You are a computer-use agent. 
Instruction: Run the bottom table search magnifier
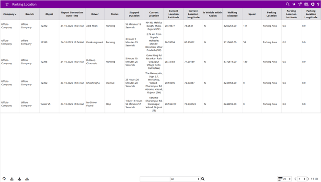tap(203, 179)
